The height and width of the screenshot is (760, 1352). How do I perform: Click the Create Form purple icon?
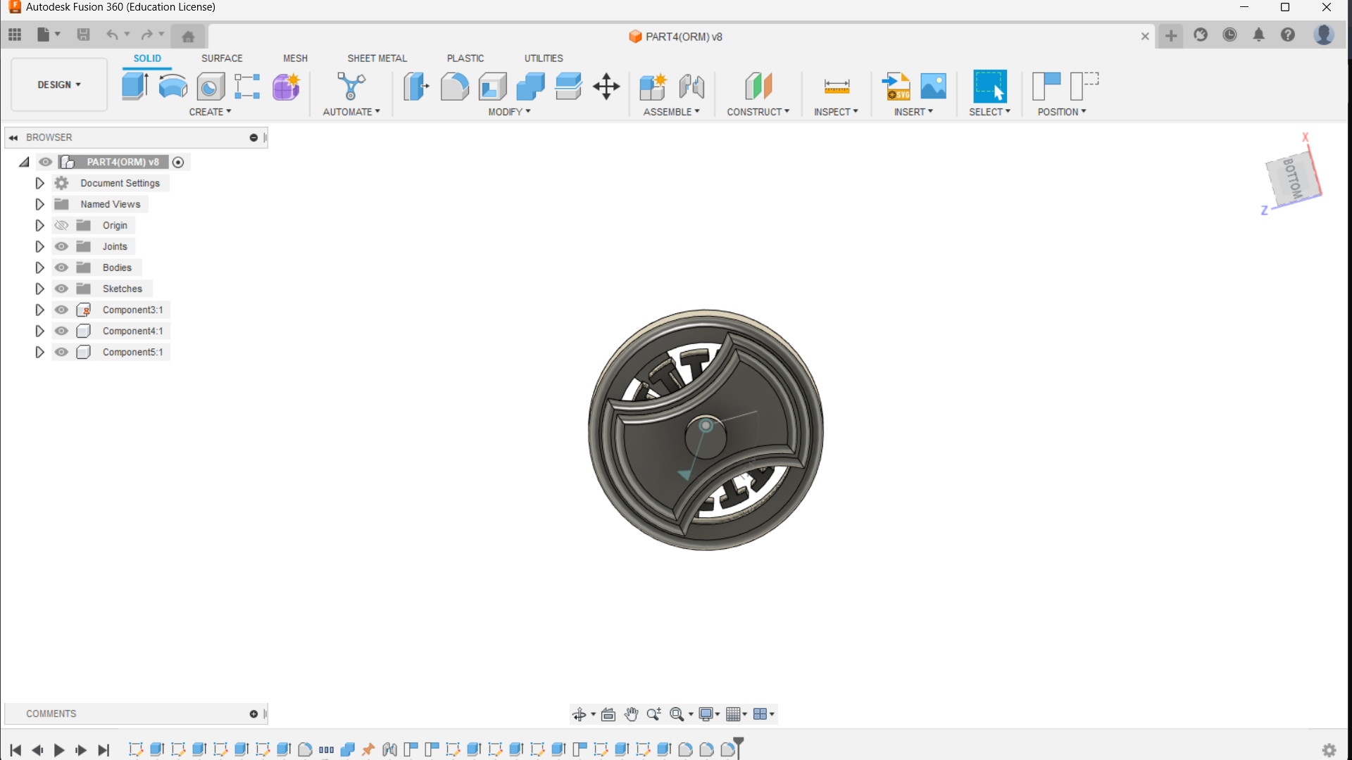tap(286, 86)
